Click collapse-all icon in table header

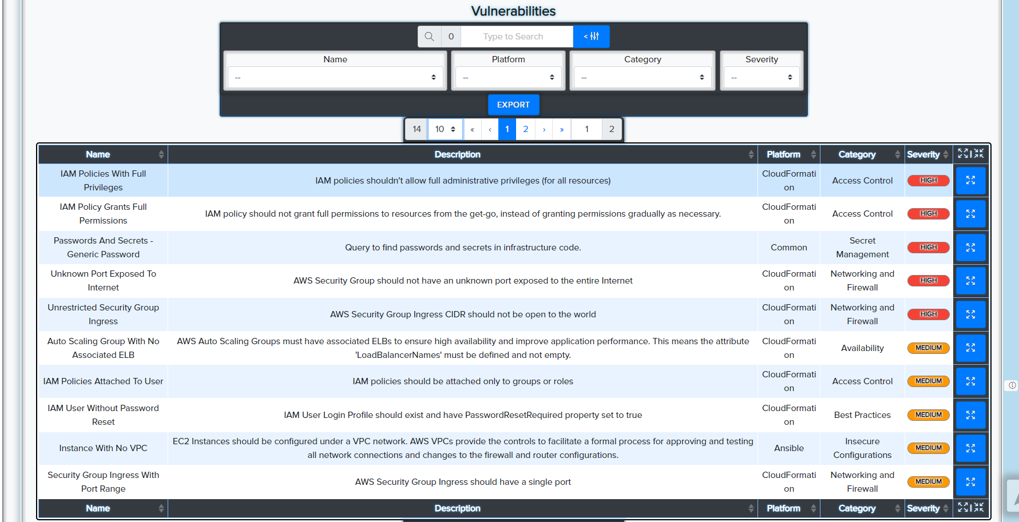[979, 154]
